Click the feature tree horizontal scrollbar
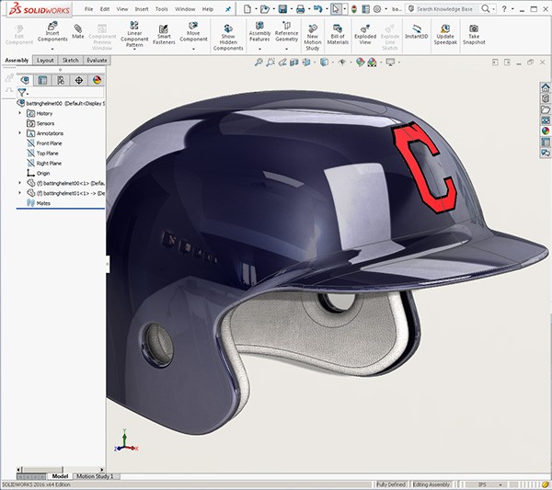The image size is (552, 490). [x=61, y=469]
